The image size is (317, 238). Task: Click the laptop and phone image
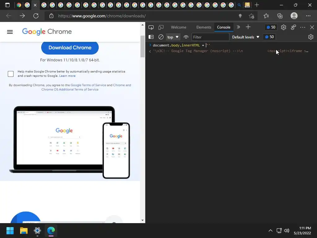point(70,143)
